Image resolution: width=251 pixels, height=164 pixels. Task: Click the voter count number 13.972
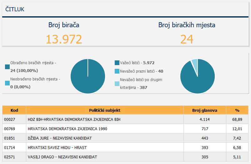pyautogui.click(x=64, y=39)
